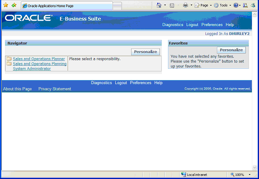Click the folder icon beside Sales and Operations Planner
The width and height of the screenshot is (259, 179).
pos(9,58)
